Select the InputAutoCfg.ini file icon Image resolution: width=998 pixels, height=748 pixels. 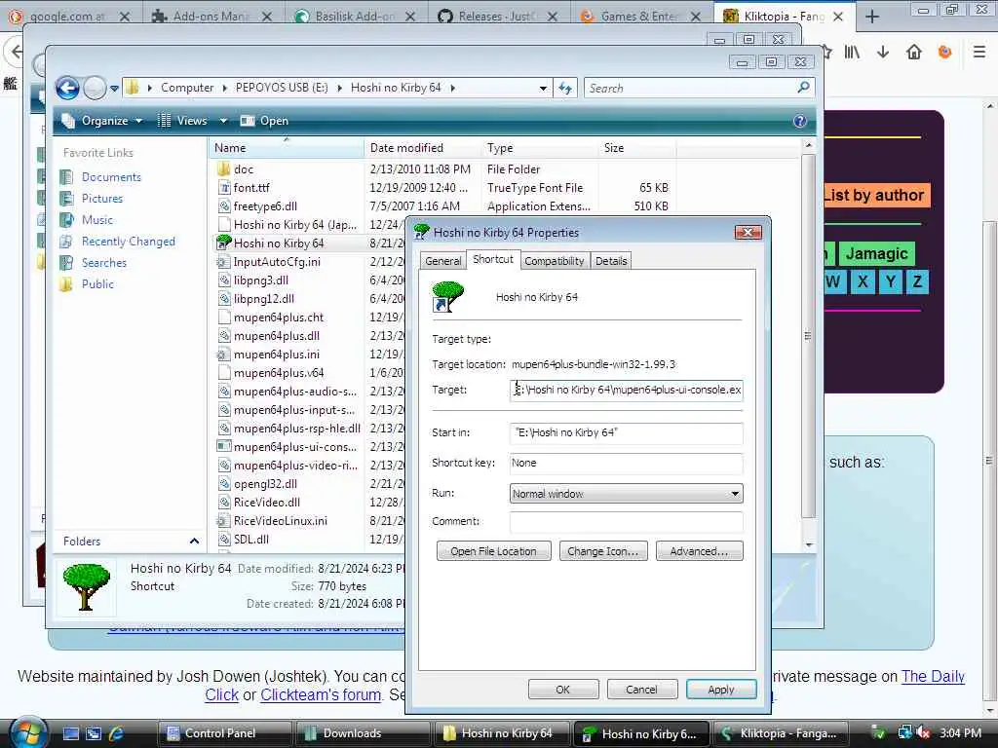pos(223,262)
